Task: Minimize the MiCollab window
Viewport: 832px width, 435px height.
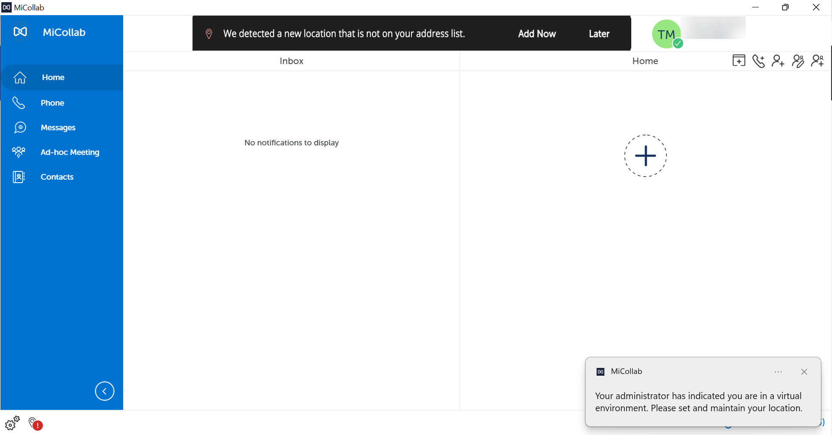Action: click(755, 7)
